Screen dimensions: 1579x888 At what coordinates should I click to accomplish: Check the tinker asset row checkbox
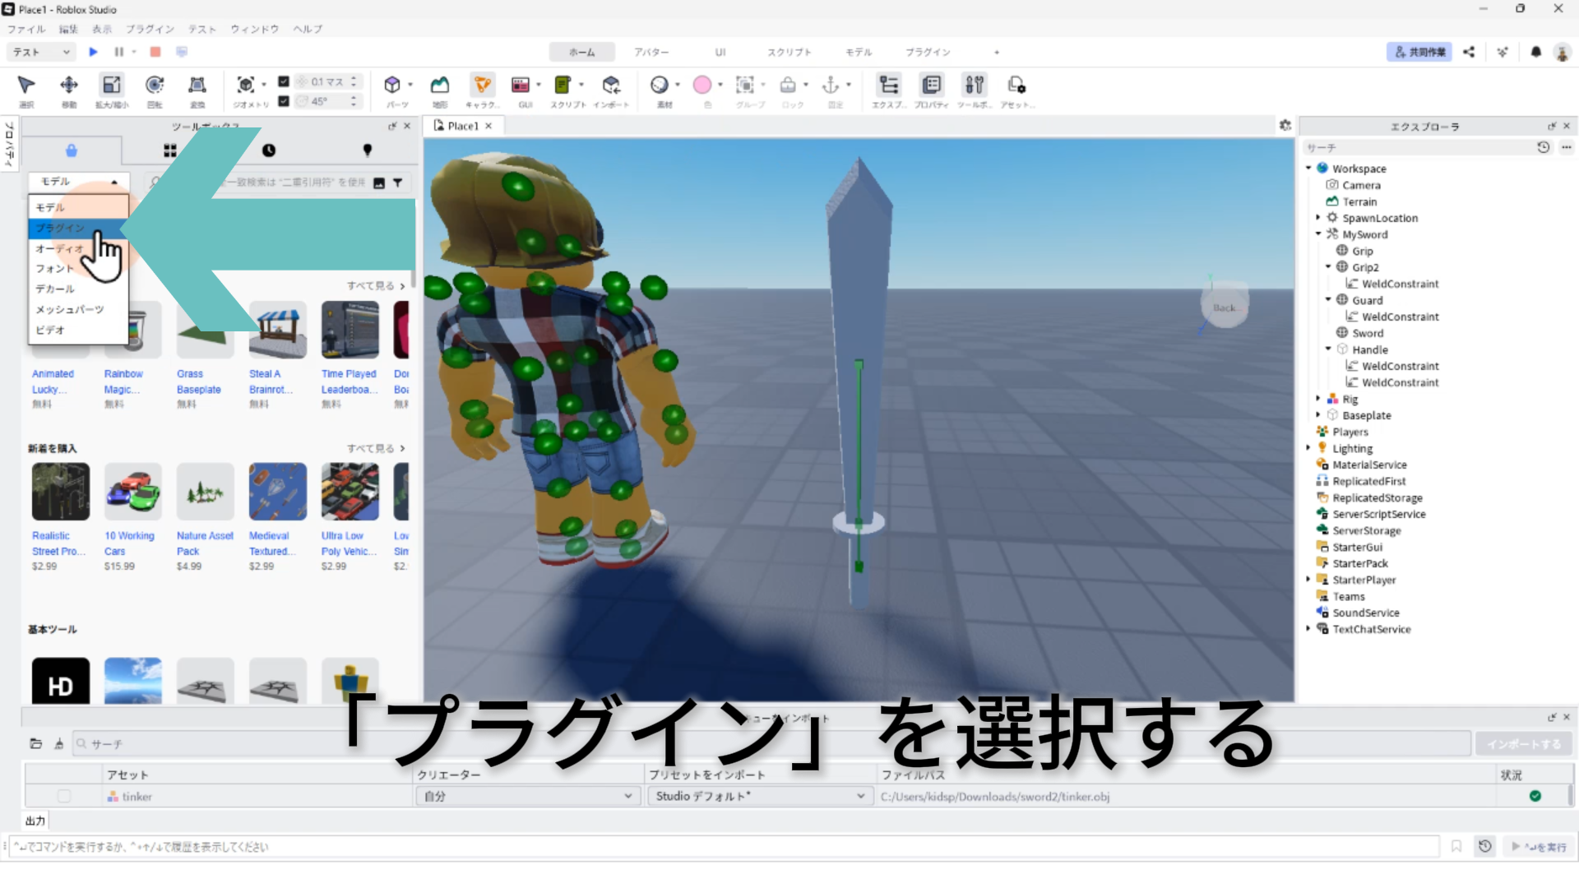point(64,796)
